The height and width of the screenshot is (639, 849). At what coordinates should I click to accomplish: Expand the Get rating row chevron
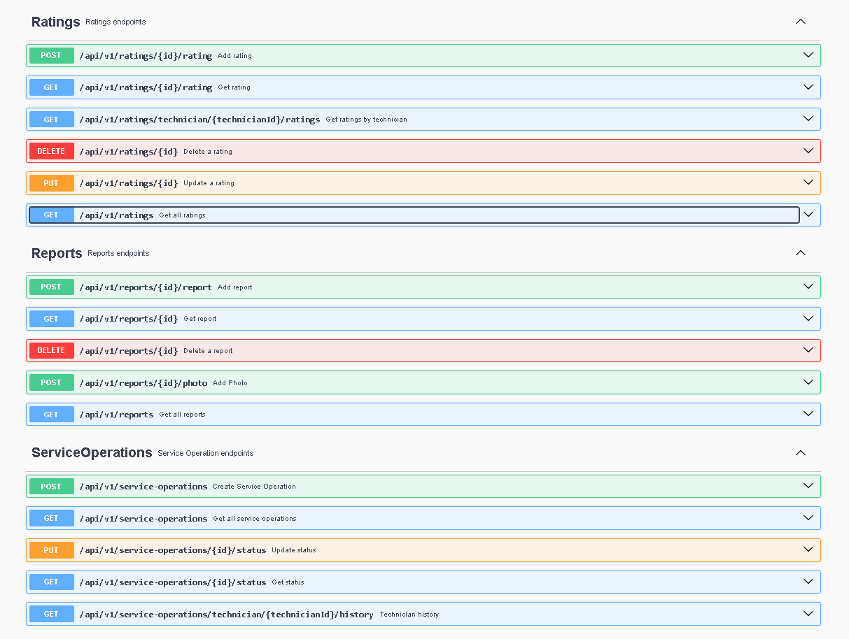[x=808, y=87]
